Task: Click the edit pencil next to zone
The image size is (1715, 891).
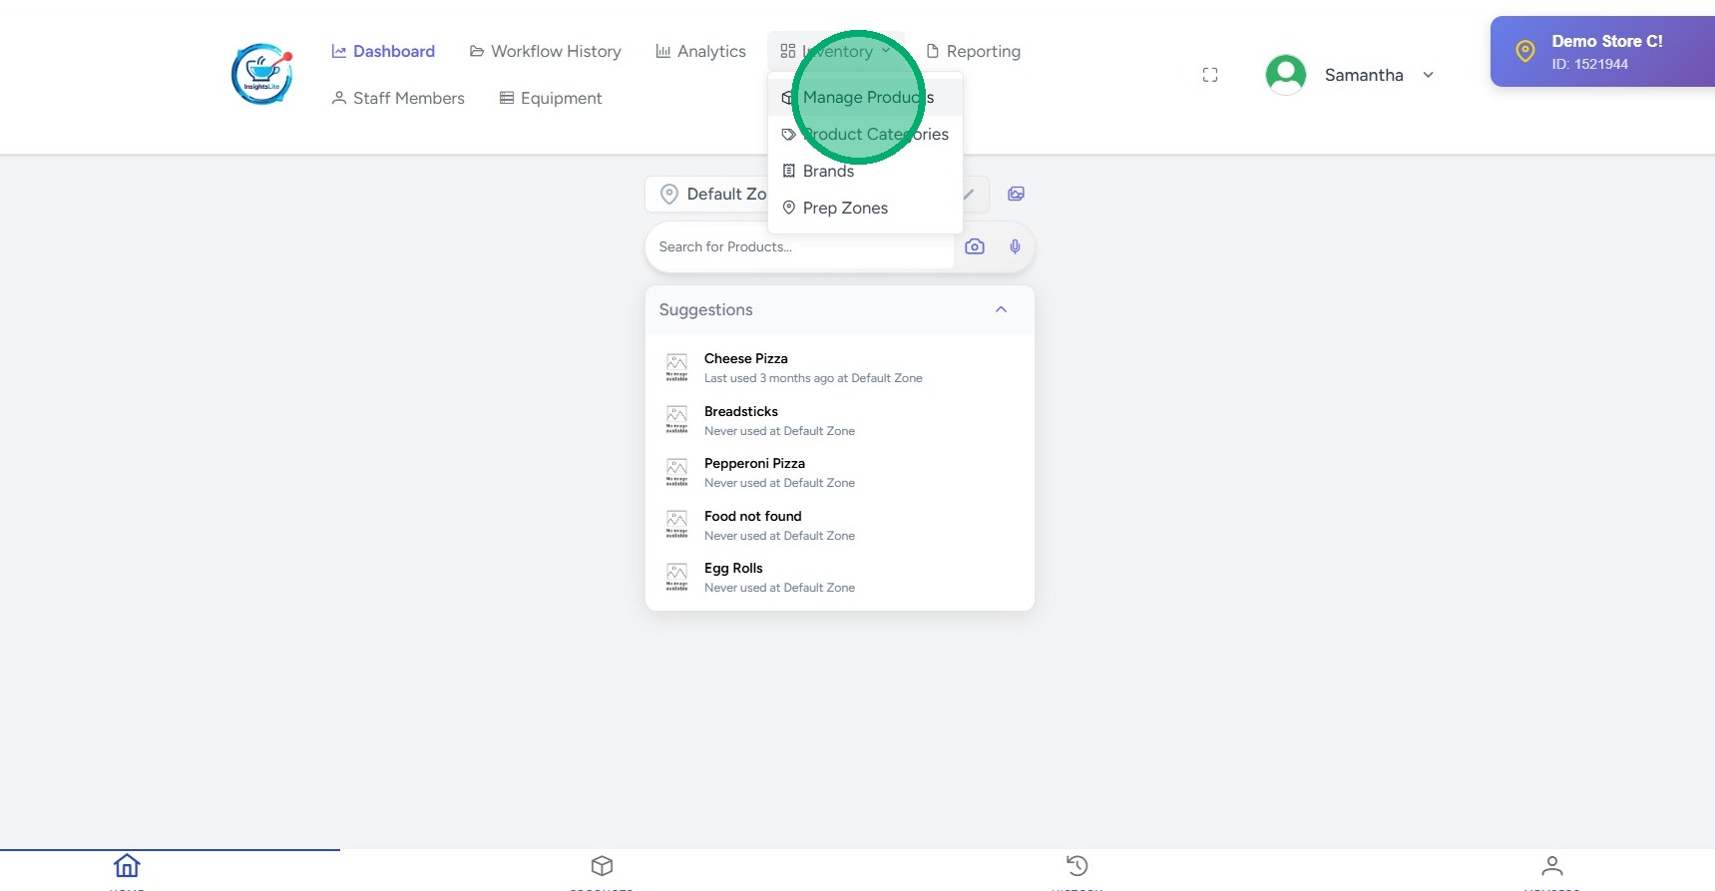Action: click(x=968, y=194)
